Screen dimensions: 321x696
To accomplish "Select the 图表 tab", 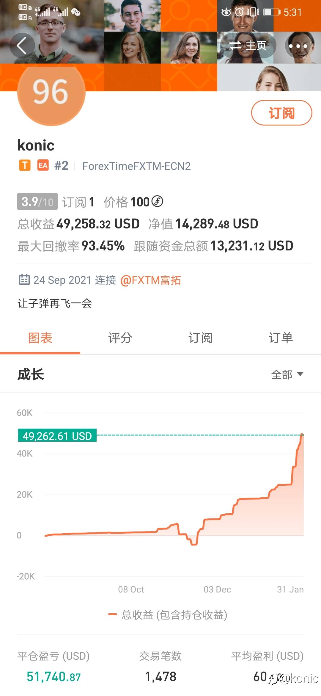I will point(40,338).
